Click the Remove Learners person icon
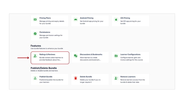Screen dimensions: 184x103 [116, 78]
